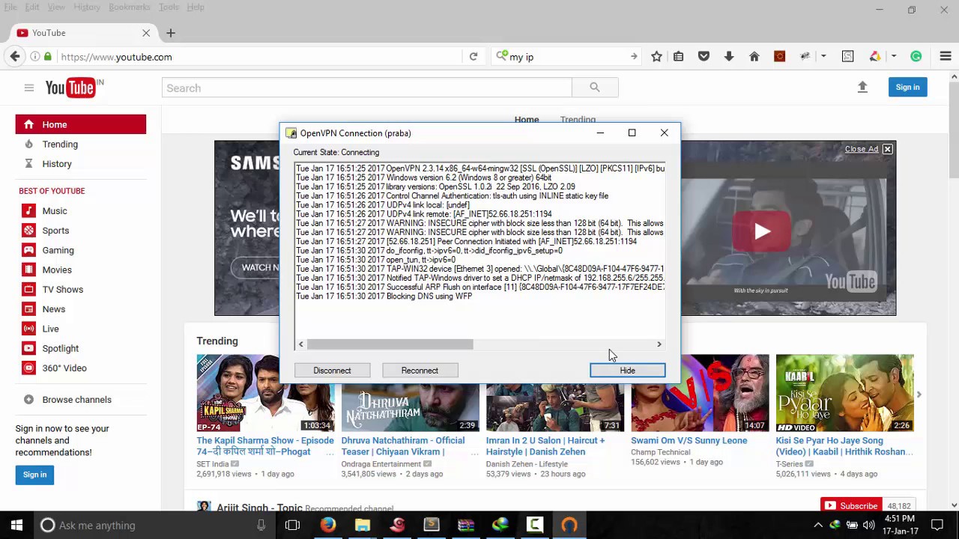Open the Tools menu
This screenshot has width=959, height=539.
[x=169, y=7]
